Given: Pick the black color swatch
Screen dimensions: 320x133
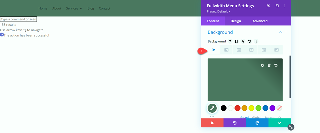Looking at the screenshot, I should pyautogui.click(x=224, y=108).
